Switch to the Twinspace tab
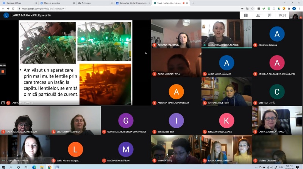Viewport: 303px width, 169px height. (x=95, y=3)
